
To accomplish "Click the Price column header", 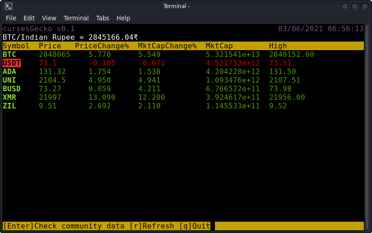I will click(x=50, y=46).
